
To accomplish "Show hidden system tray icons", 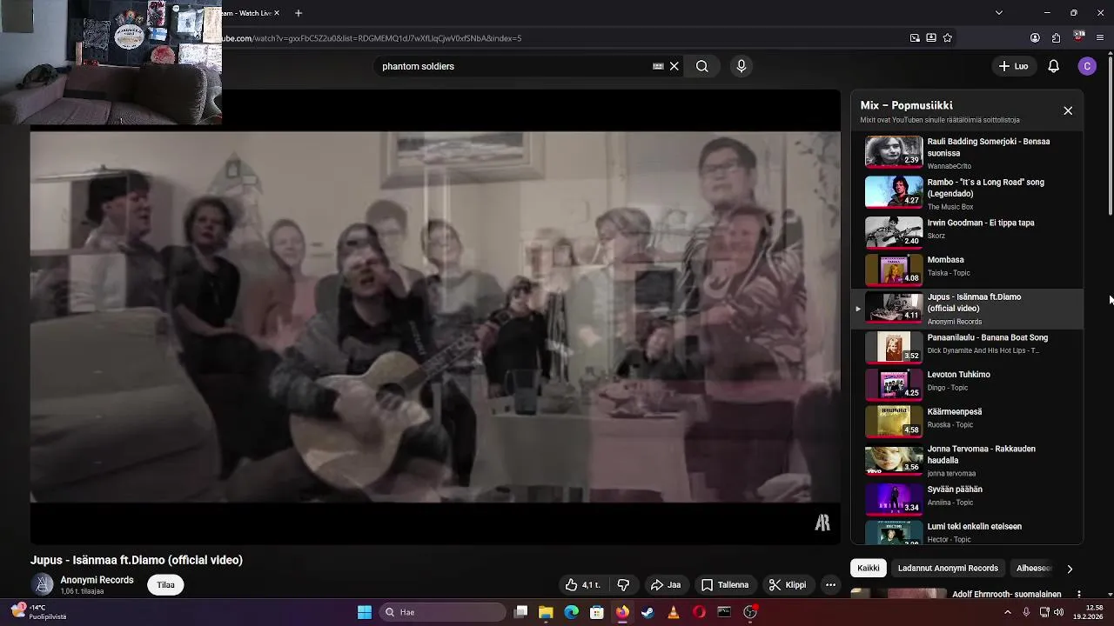I will 1008,612.
